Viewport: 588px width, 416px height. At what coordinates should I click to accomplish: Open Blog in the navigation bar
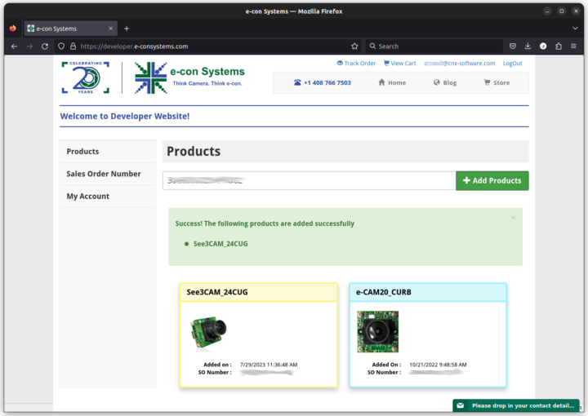(445, 82)
